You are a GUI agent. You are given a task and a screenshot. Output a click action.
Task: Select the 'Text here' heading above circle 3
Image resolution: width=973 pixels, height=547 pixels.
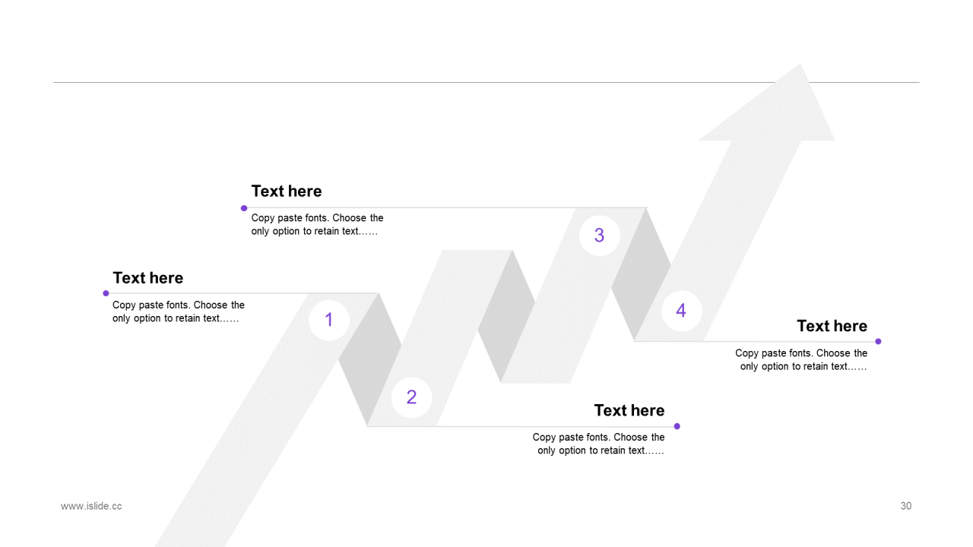point(287,191)
